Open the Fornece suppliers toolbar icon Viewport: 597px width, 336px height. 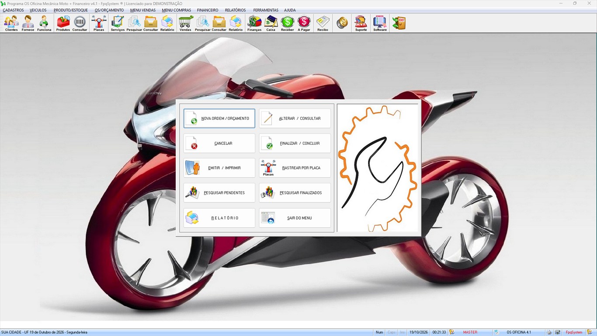28,23
